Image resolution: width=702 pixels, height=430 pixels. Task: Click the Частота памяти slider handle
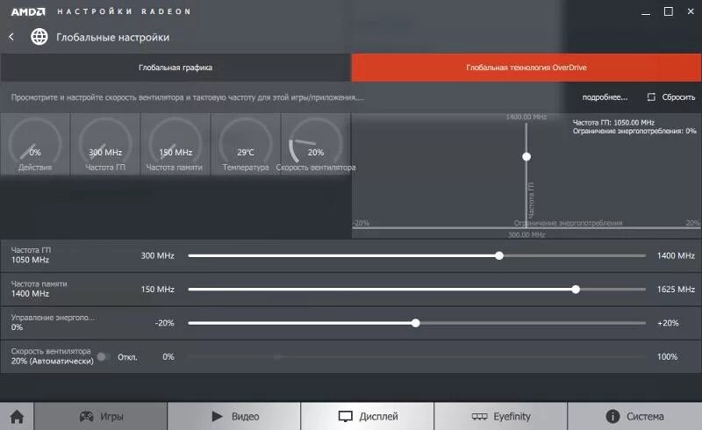click(576, 290)
